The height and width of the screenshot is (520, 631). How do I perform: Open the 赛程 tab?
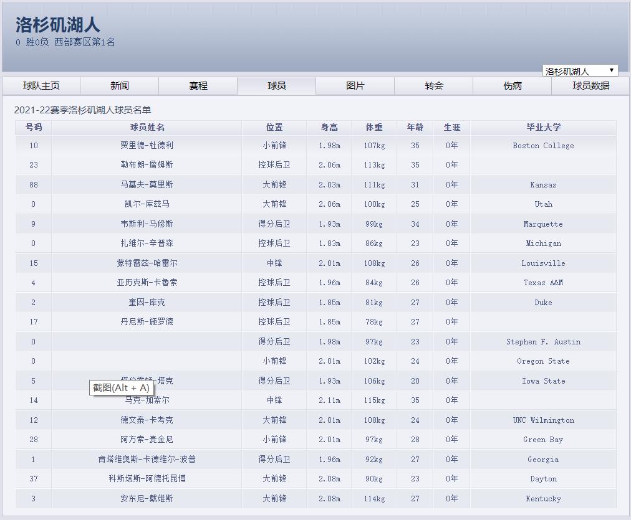point(198,85)
